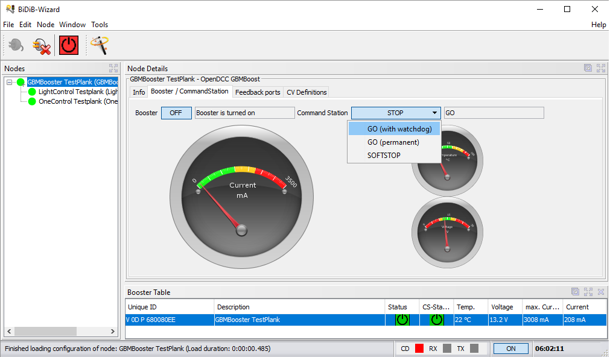Select the LightControl Testplank node
Image resolution: width=610 pixels, height=357 pixels.
(78, 92)
